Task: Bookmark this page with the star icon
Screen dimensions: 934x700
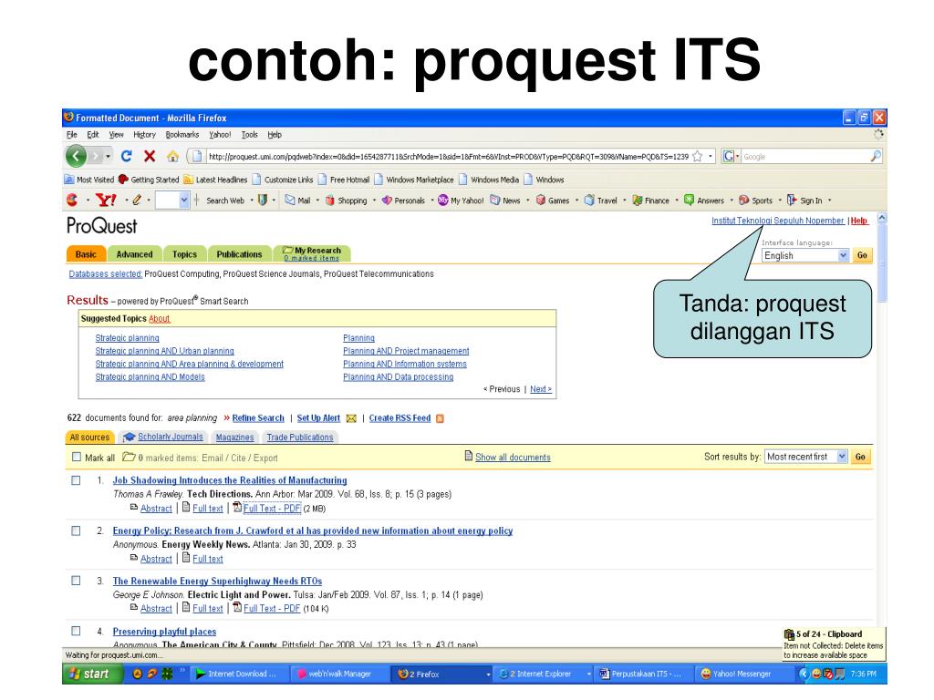Action: click(698, 157)
